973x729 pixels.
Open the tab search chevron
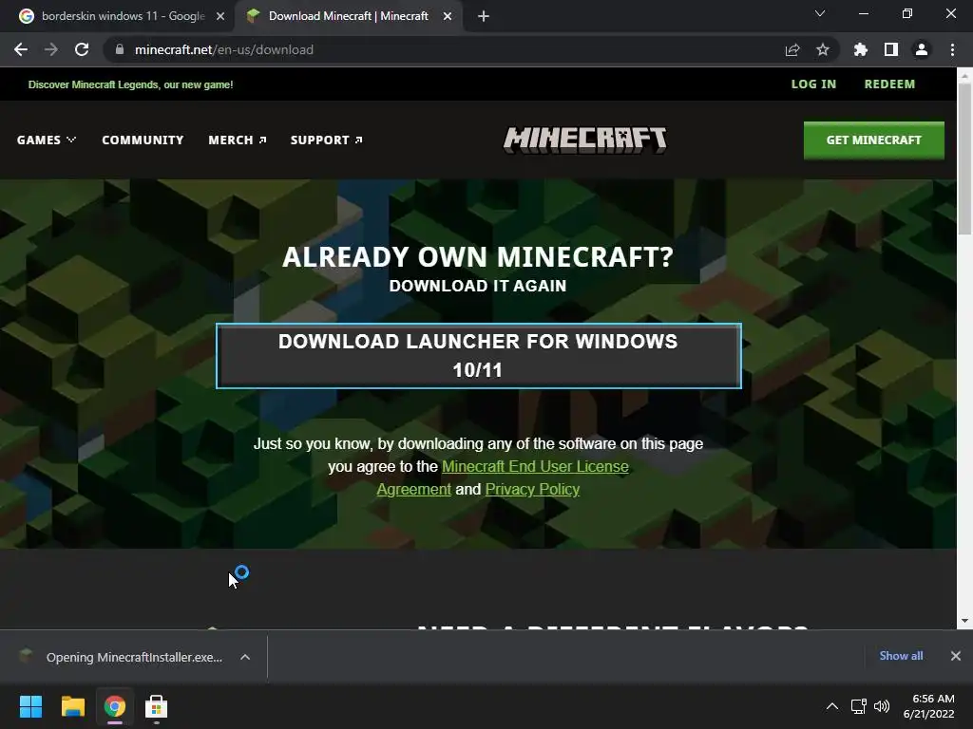pyautogui.click(x=820, y=13)
